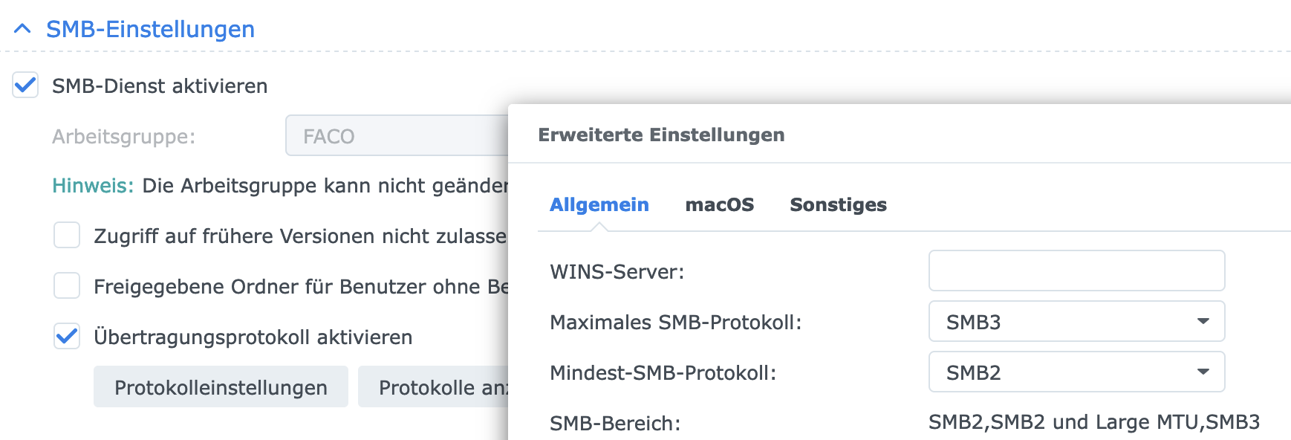The image size is (1291, 440).
Task: Click the dropdown arrow on SMB2 selector
Action: (x=1202, y=372)
